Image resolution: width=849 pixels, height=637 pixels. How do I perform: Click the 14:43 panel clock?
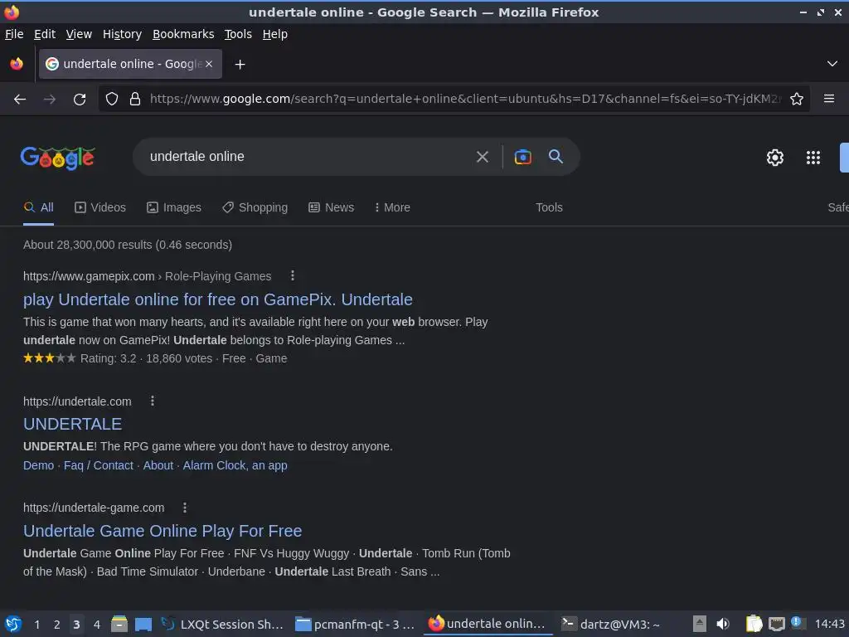click(829, 624)
